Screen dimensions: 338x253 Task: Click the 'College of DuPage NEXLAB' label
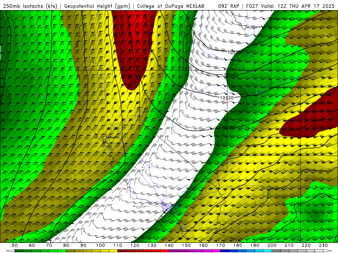[x=170, y=6]
